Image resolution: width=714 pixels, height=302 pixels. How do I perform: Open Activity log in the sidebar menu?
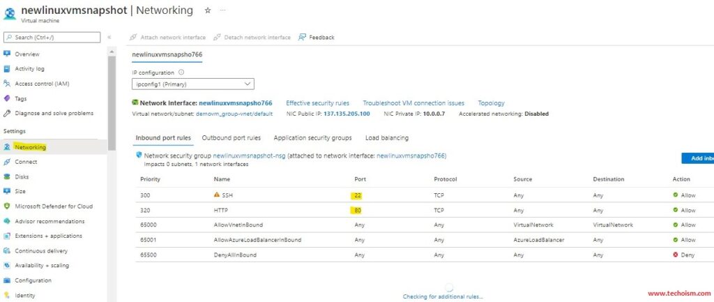[x=29, y=69]
